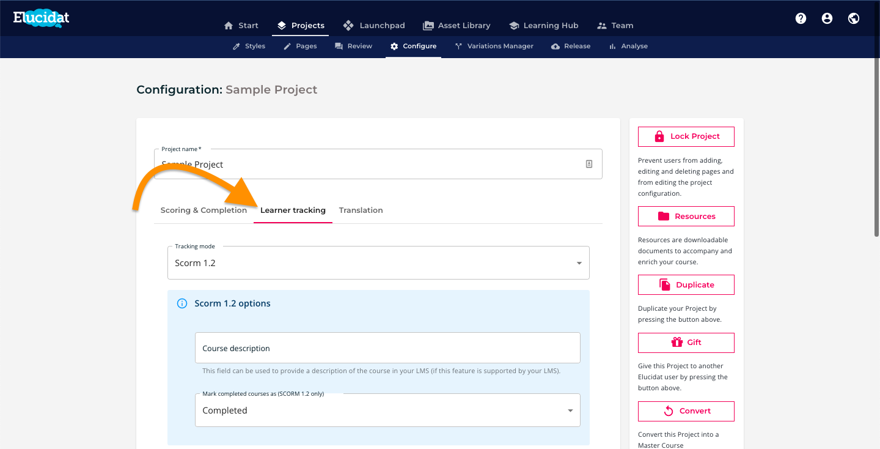Select the Configure submenu item
This screenshot has height=449, width=880.
414,46
